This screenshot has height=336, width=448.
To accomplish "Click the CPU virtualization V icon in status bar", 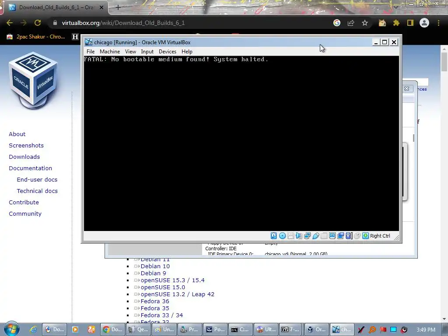I will pos(349,236).
